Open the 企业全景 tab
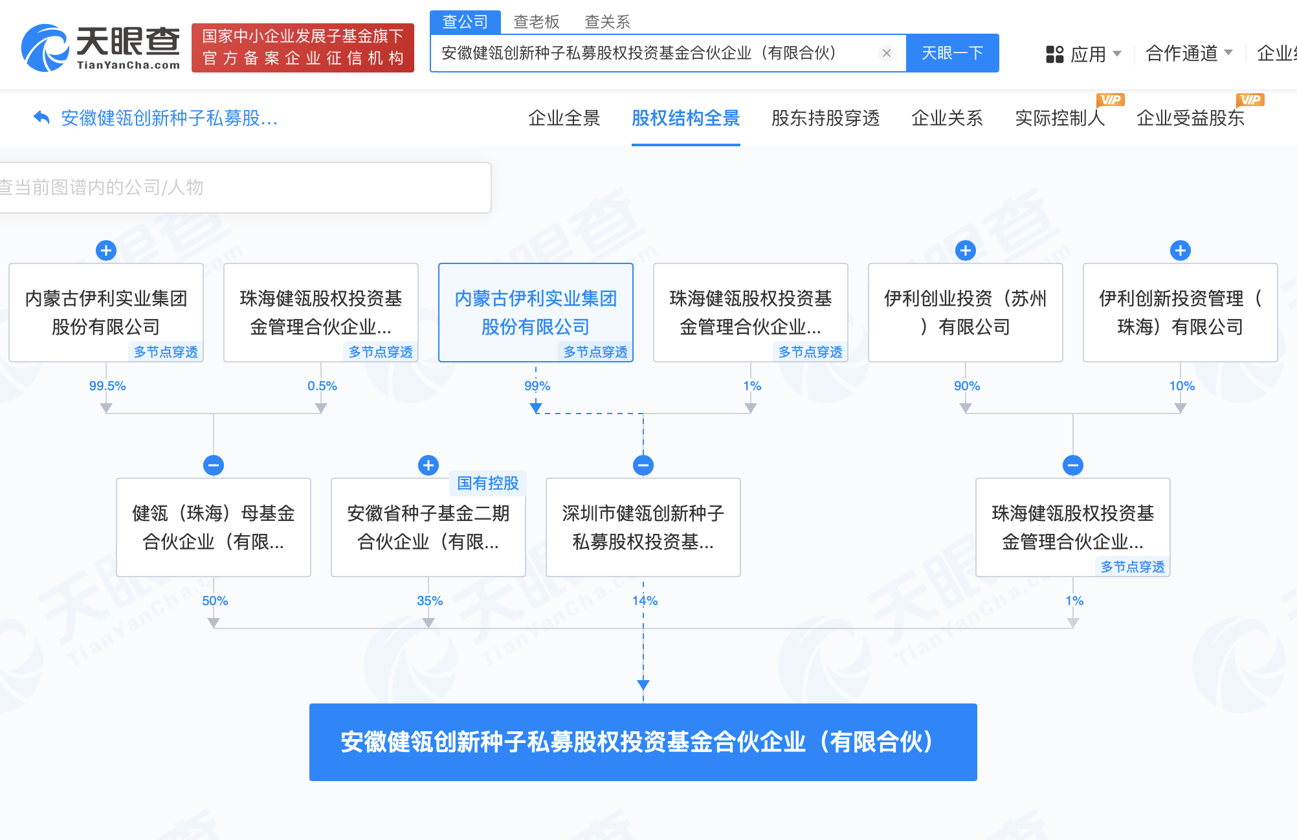 click(x=564, y=118)
